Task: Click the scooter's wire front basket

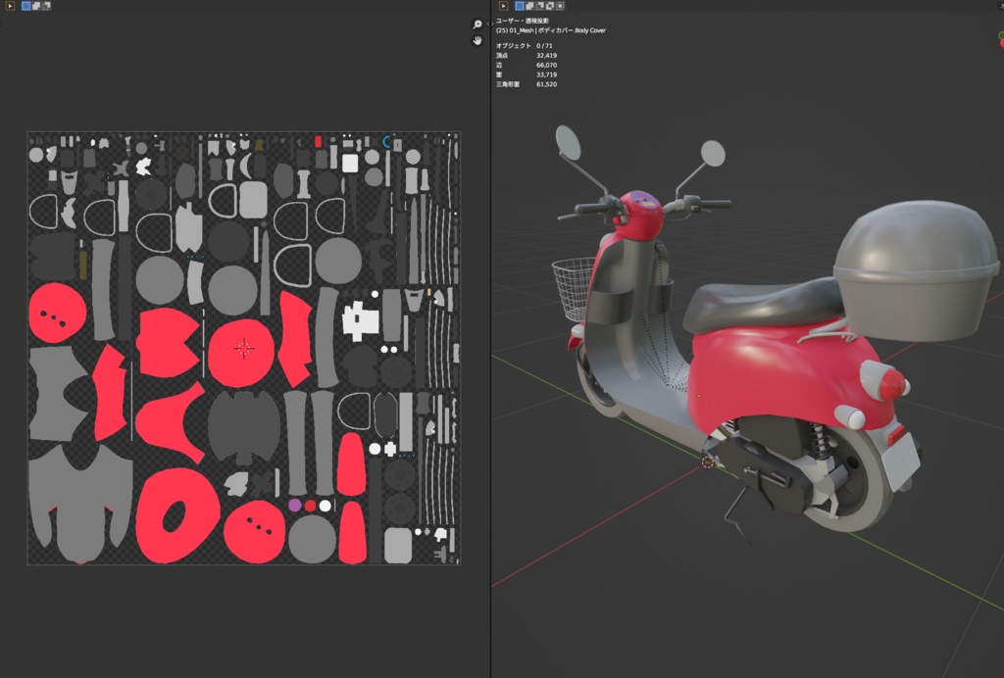Action: click(x=573, y=288)
